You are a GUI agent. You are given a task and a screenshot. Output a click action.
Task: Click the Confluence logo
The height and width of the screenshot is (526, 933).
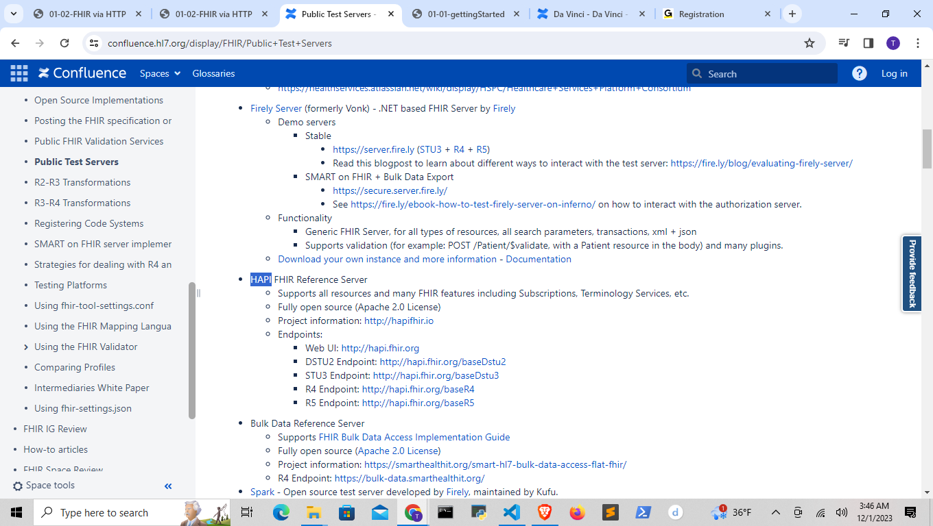[x=82, y=73]
